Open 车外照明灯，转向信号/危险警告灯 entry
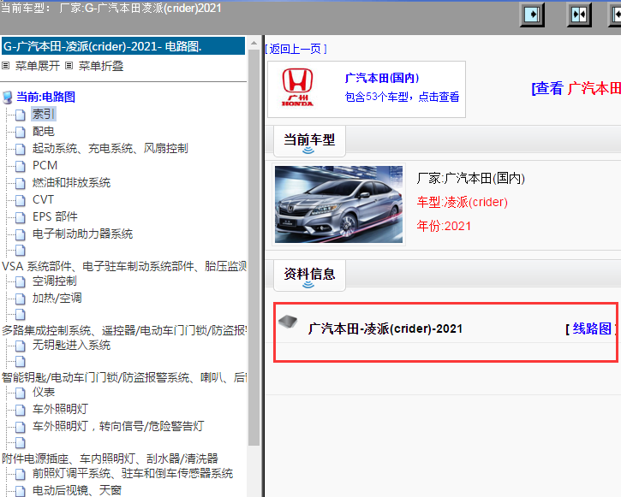This screenshot has height=497, width=621. coord(118,426)
